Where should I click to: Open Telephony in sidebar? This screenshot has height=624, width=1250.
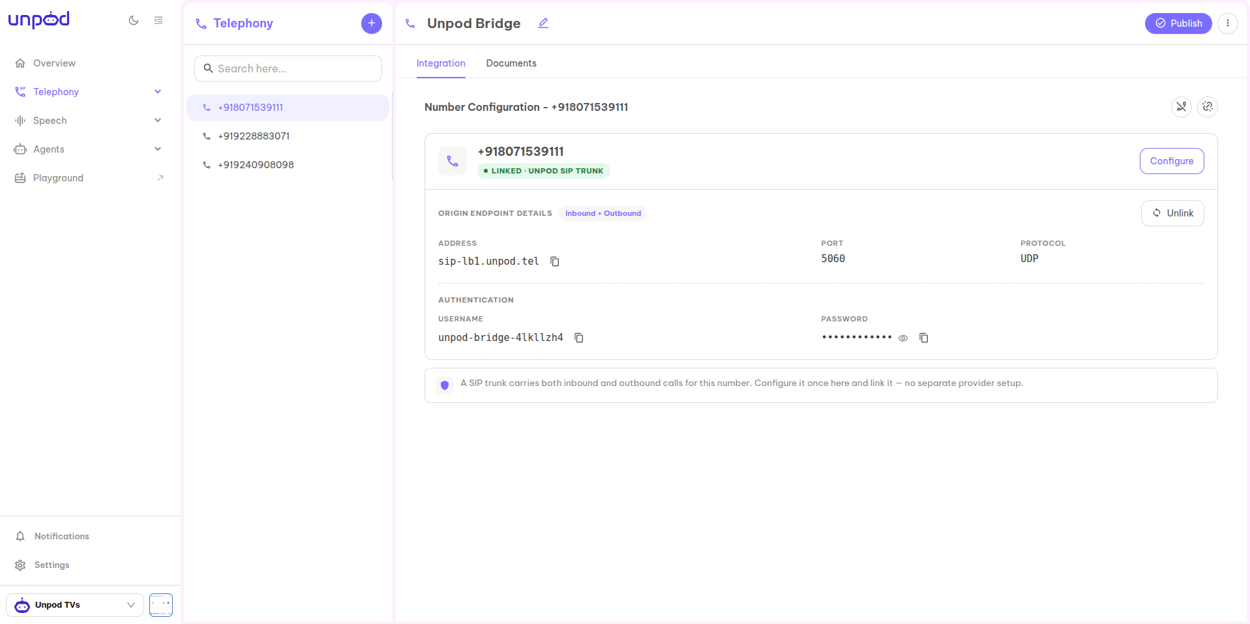pyautogui.click(x=56, y=92)
